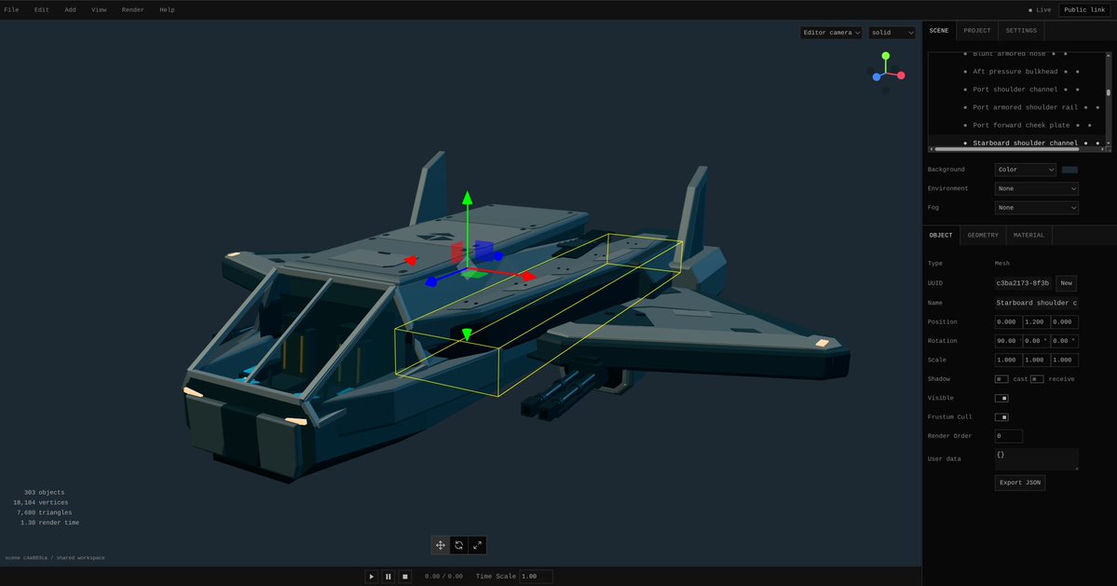Viewport: 1117px width, 586px height.
Task: Click the outliner's vertical scrollbar thumb
Action: pos(1108,92)
